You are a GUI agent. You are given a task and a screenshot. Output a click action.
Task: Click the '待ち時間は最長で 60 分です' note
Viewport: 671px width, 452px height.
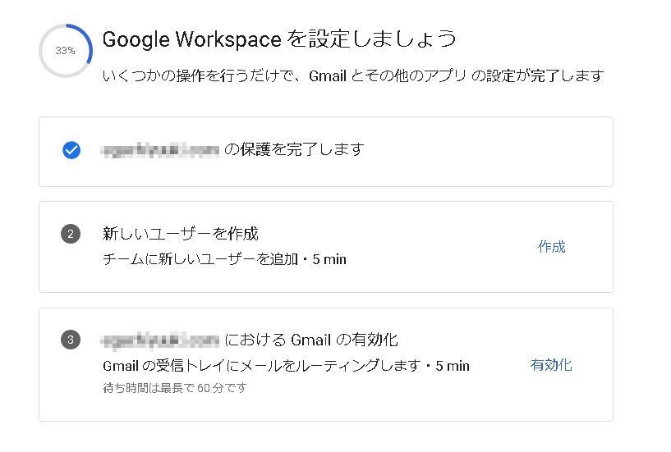174,388
